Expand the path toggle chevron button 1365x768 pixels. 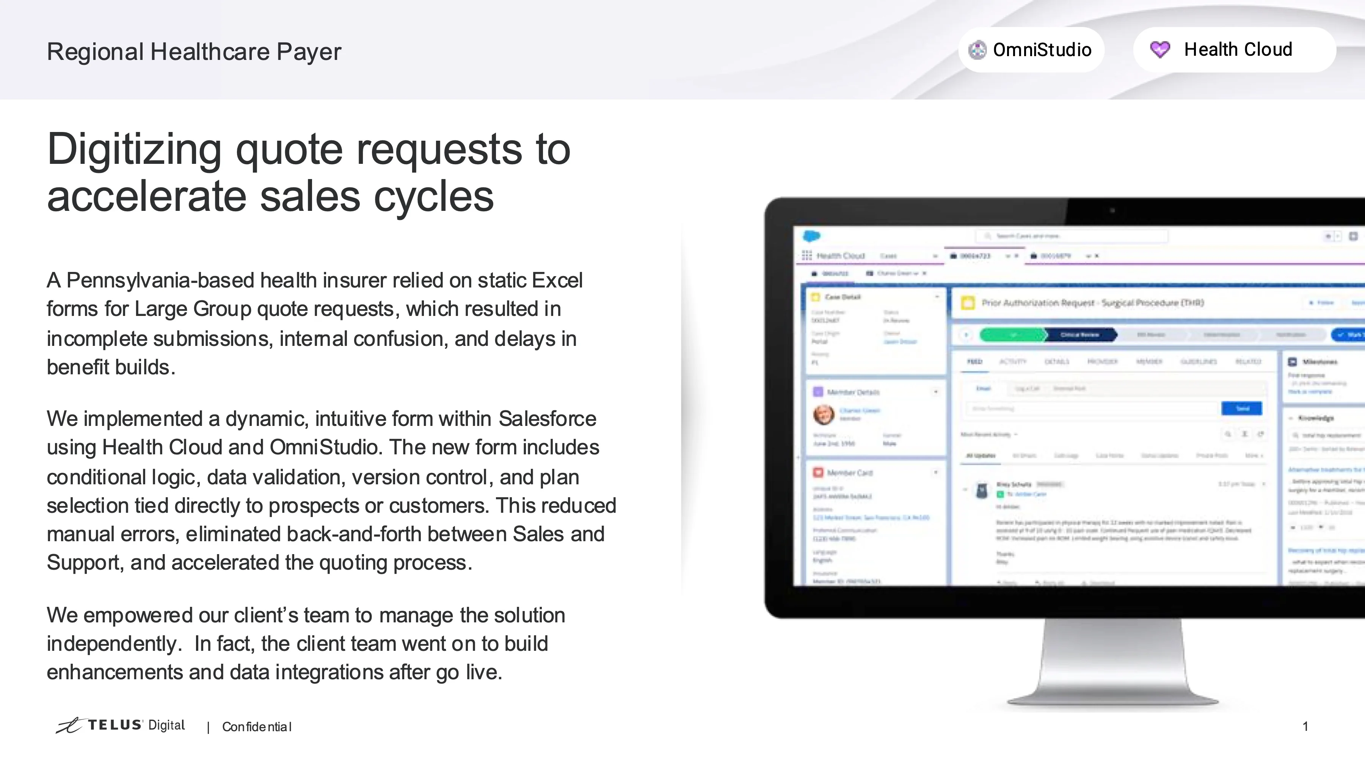click(966, 335)
